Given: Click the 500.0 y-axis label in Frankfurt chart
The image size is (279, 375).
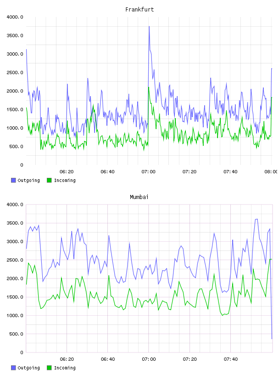Looking at the screenshot, I should tap(16, 147).
